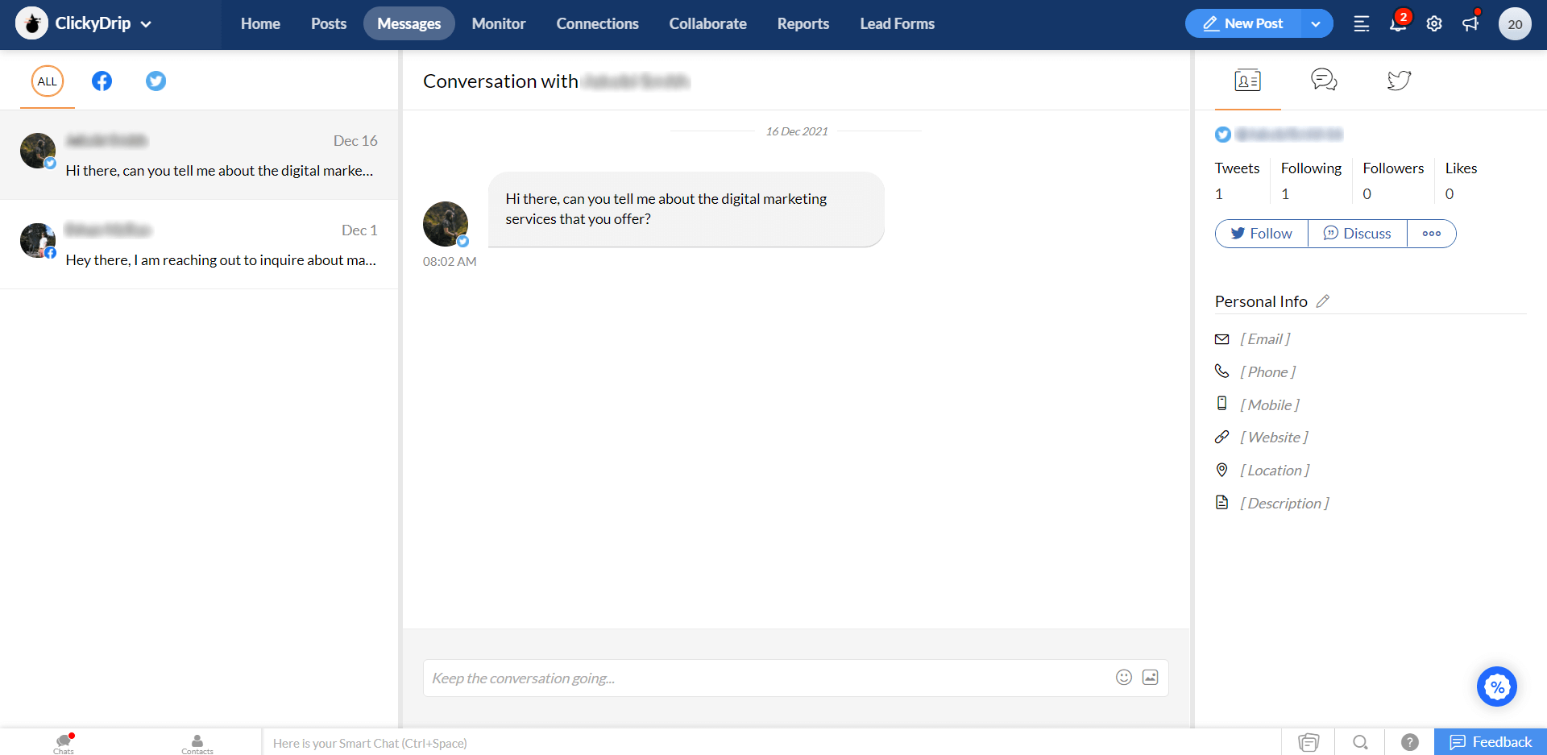Open notifications bell with 2 alerts
Image resolution: width=1547 pixels, height=755 pixels.
pos(1398,23)
